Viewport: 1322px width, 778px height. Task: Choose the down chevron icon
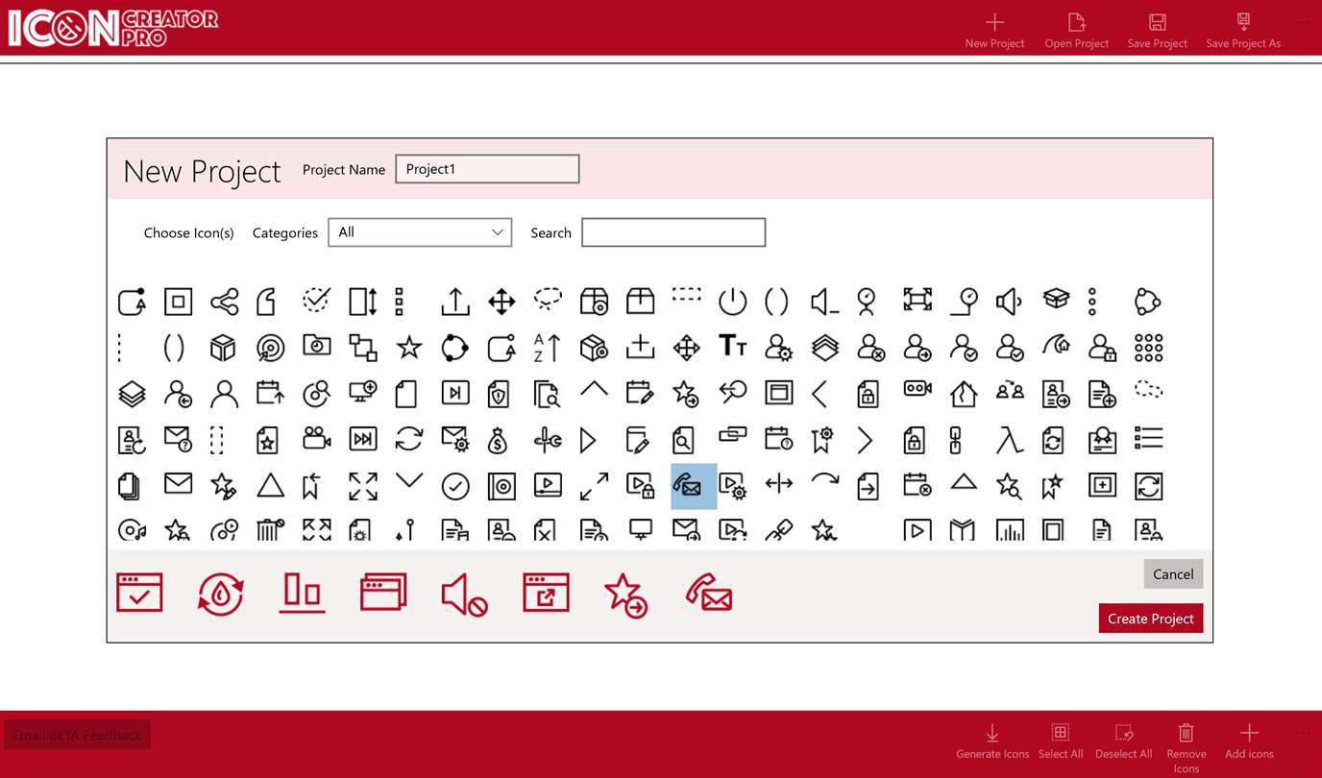(409, 480)
